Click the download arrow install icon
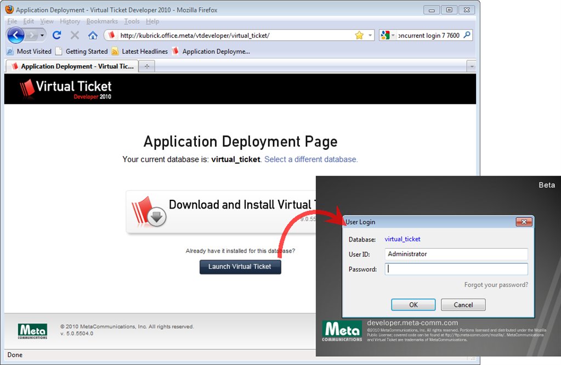The width and height of the screenshot is (561, 365). pyautogui.click(x=157, y=217)
